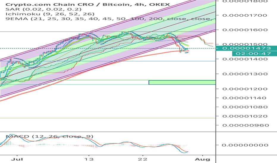This screenshot has width=277, height=163.
Task: Click the countdown timer 02:00:47
Action: pos(254,54)
